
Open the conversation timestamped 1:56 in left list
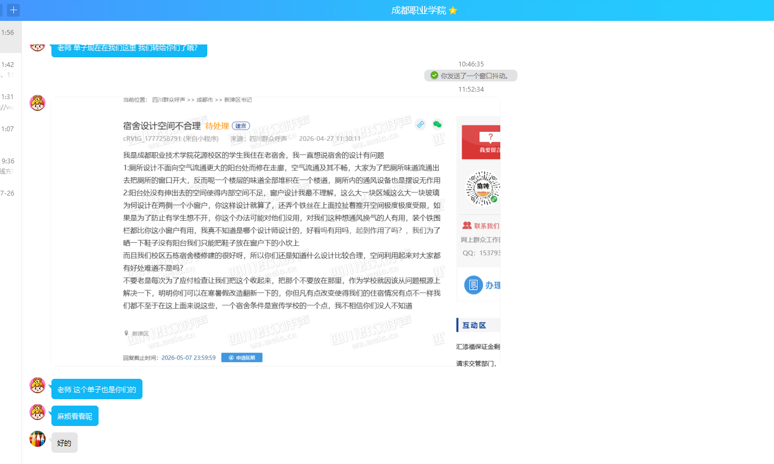point(8,33)
